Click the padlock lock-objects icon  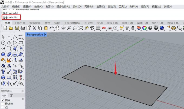pos(133,28)
